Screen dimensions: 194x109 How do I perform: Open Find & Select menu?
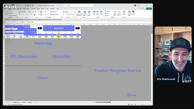(119, 13)
